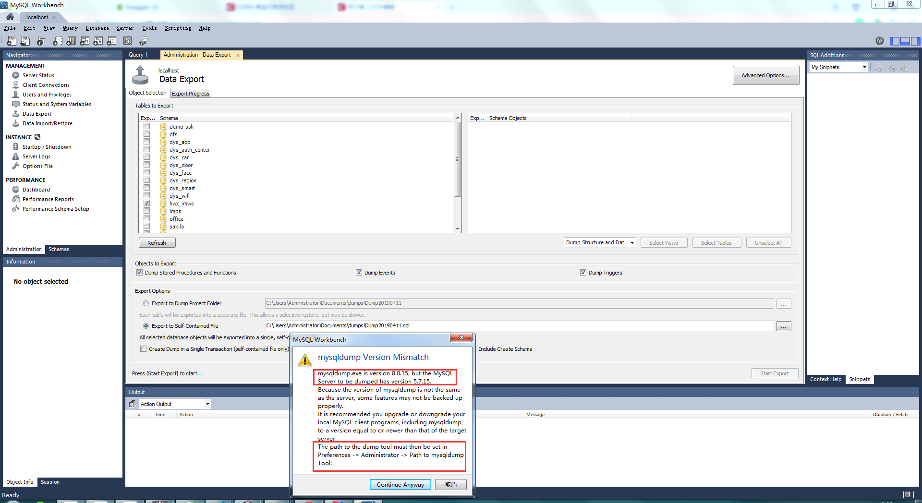This screenshot has width=922, height=503.
Task: Open a new SQL query tab
Action: tap(11, 41)
